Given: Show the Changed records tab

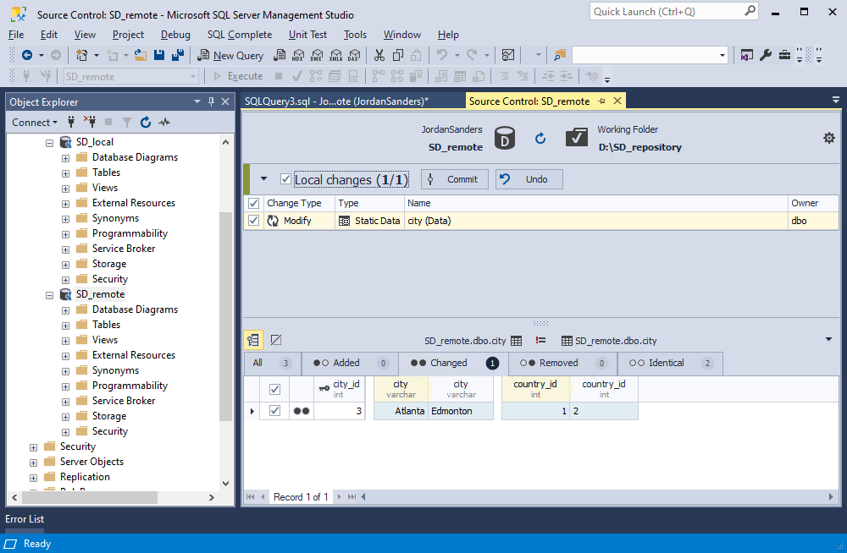Looking at the screenshot, I should 454,363.
